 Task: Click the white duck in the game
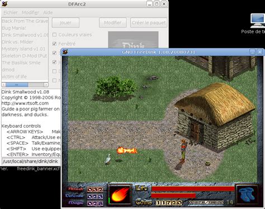[x=108, y=159]
